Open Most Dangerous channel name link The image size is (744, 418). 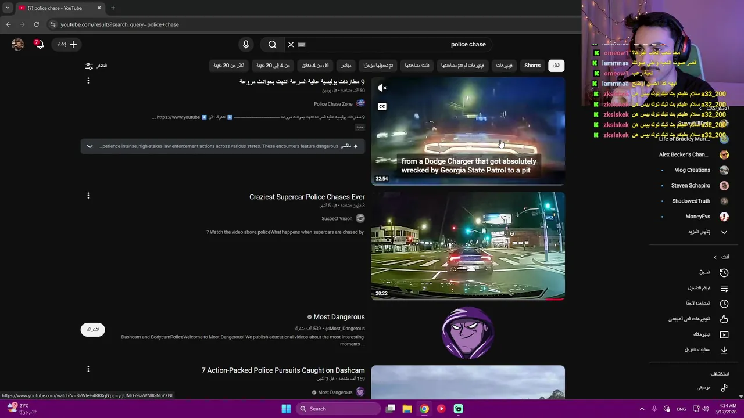pyautogui.click(x=339, y=317)
